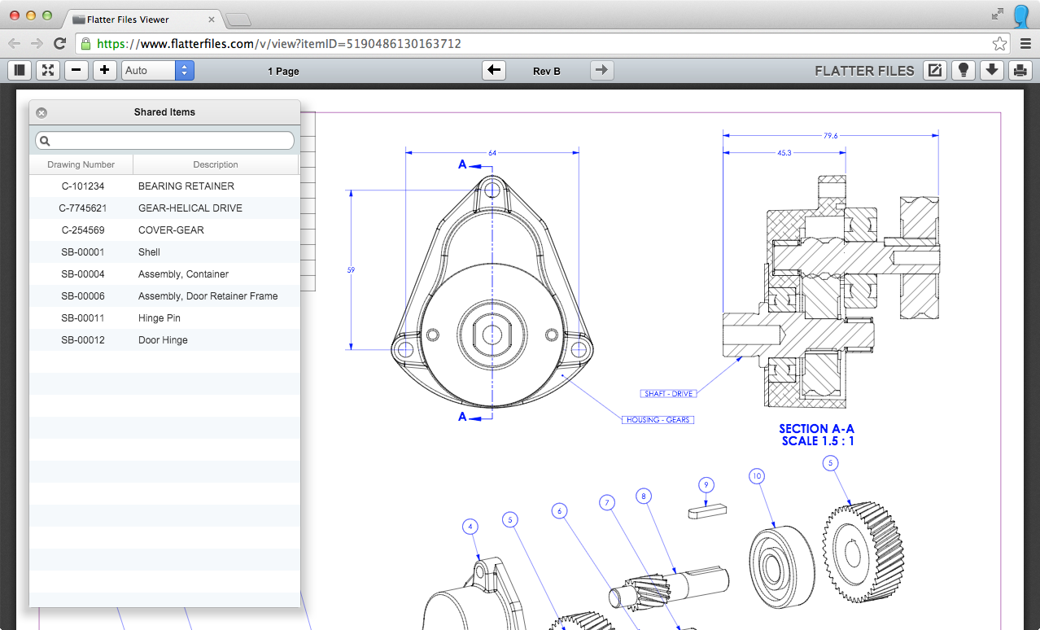The width and height of the screenshot is (1040, 630).
Task: Click the 79.6 dimension value
Action: tap(830, 136)
